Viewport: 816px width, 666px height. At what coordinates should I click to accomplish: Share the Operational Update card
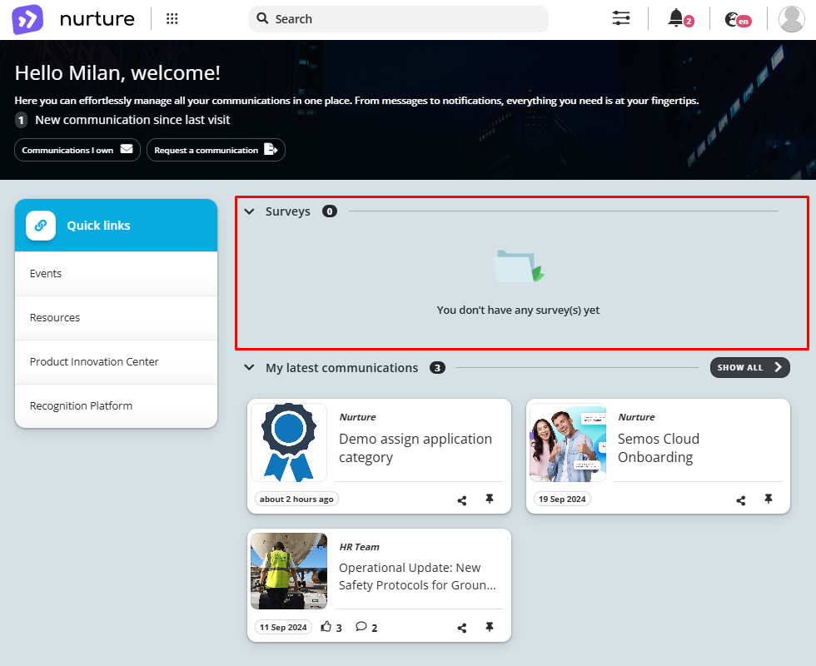461,628
